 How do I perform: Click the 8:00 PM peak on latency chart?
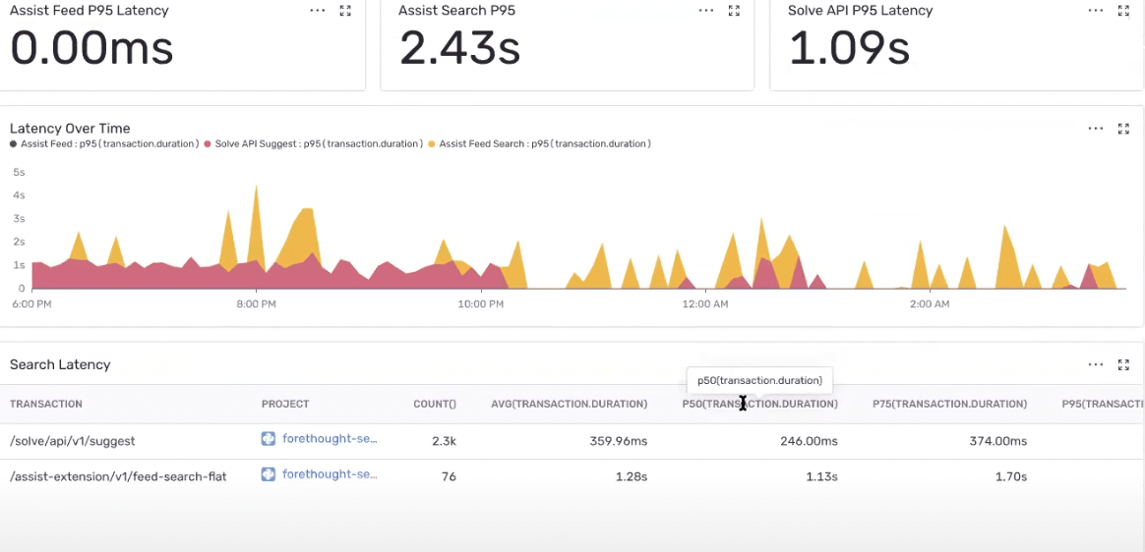[x=256, y=187]
